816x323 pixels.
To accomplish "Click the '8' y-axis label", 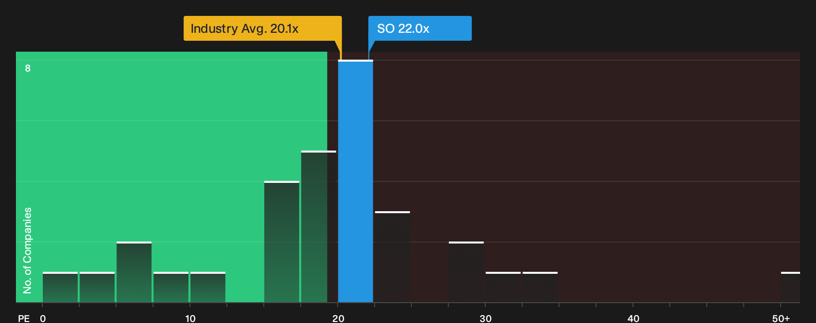I will [28, 68].
